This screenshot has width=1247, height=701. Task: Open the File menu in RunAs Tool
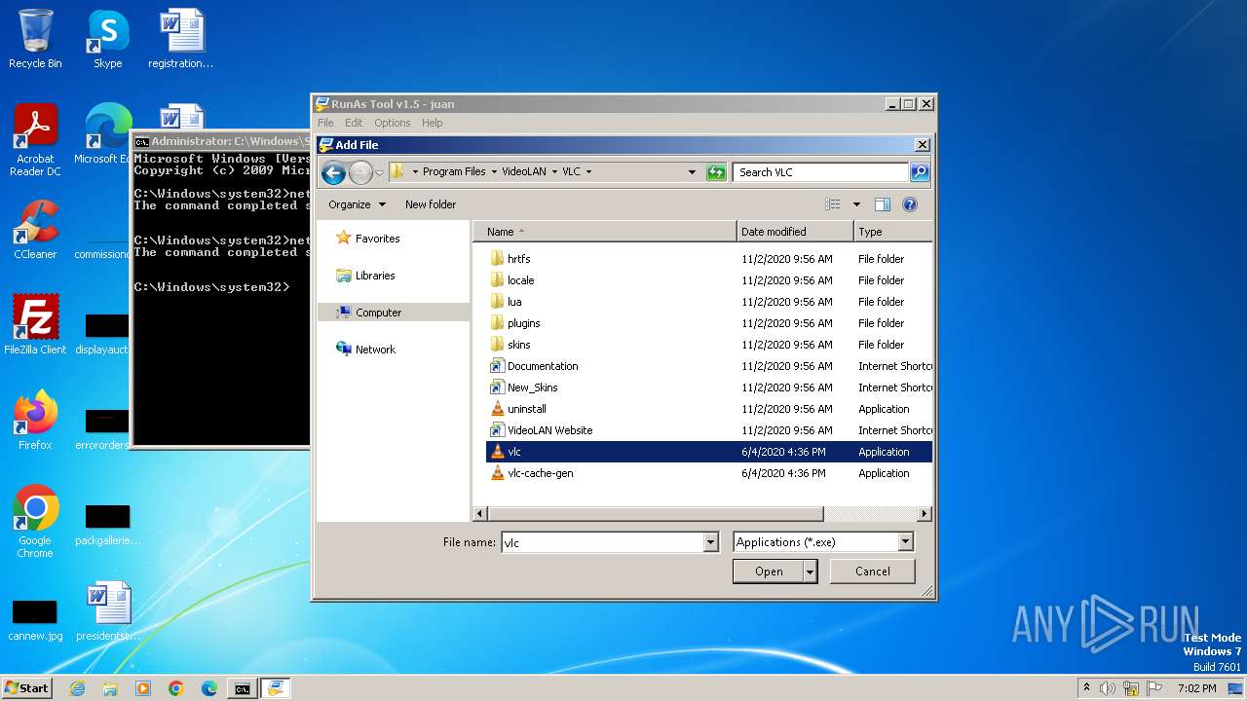325,123
